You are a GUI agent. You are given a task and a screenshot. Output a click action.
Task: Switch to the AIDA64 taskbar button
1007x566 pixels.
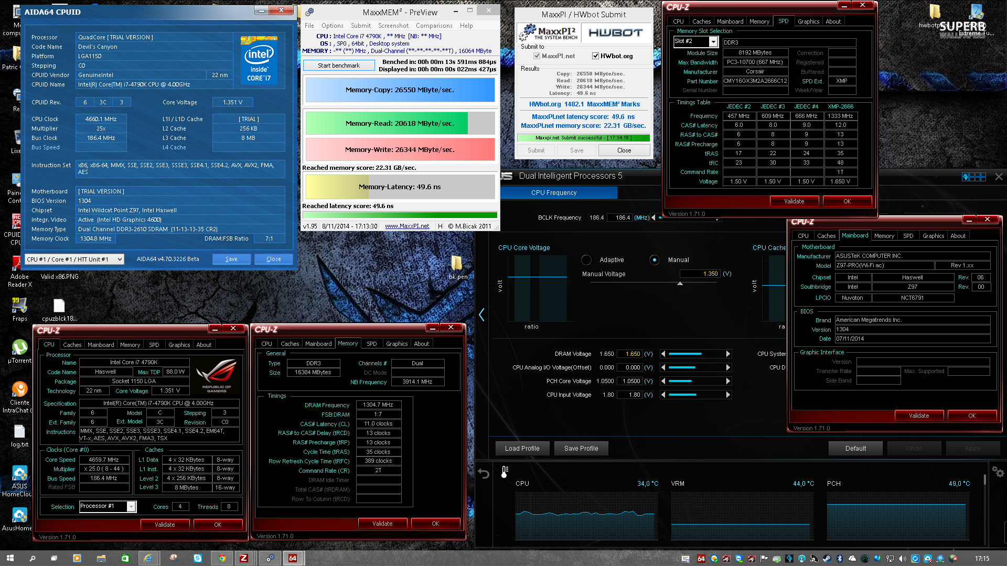click(293, 558)
